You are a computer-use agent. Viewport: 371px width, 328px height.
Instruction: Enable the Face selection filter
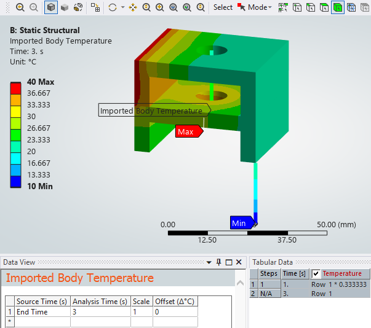(x=324, y=7)
